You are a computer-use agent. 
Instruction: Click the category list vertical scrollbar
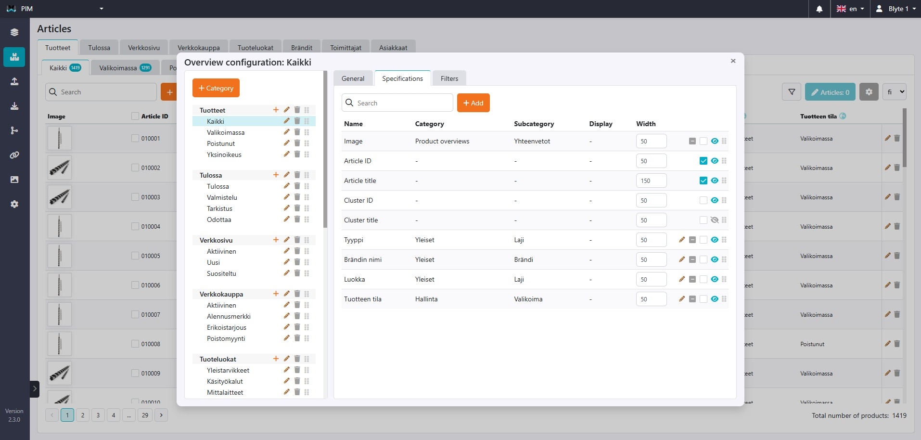tap(325, 149)
